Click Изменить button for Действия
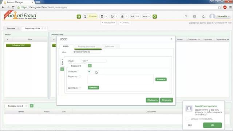Image resolution: width=233 pixels, height=131 pixels. [93, 88]
